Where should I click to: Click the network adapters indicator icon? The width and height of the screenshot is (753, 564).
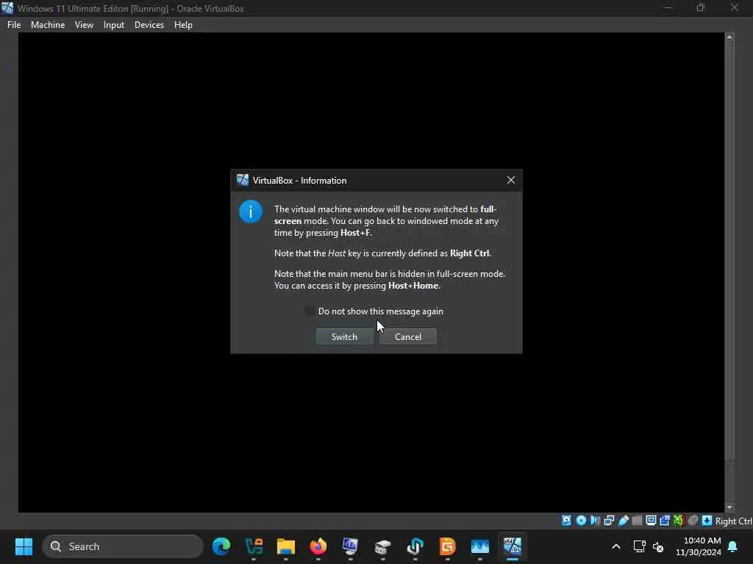click(609, 521)
